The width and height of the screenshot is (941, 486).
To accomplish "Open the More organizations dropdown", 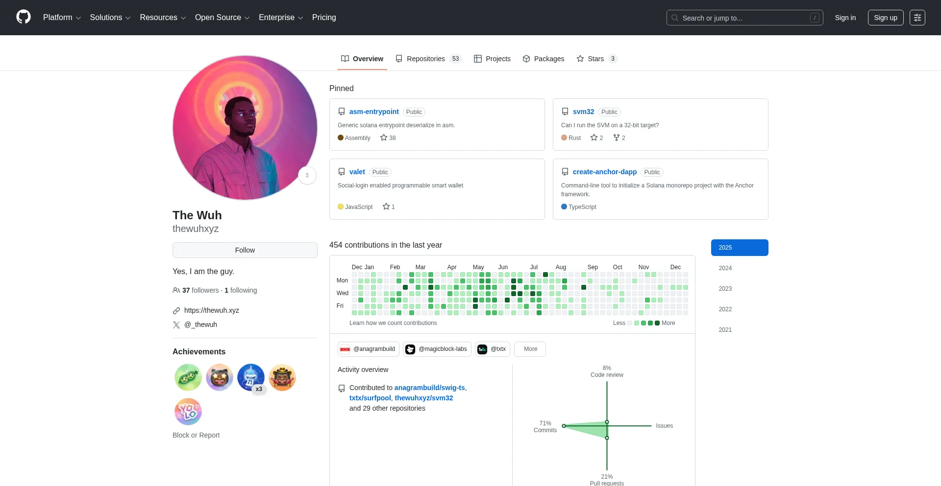I will [x=530, y=349].
